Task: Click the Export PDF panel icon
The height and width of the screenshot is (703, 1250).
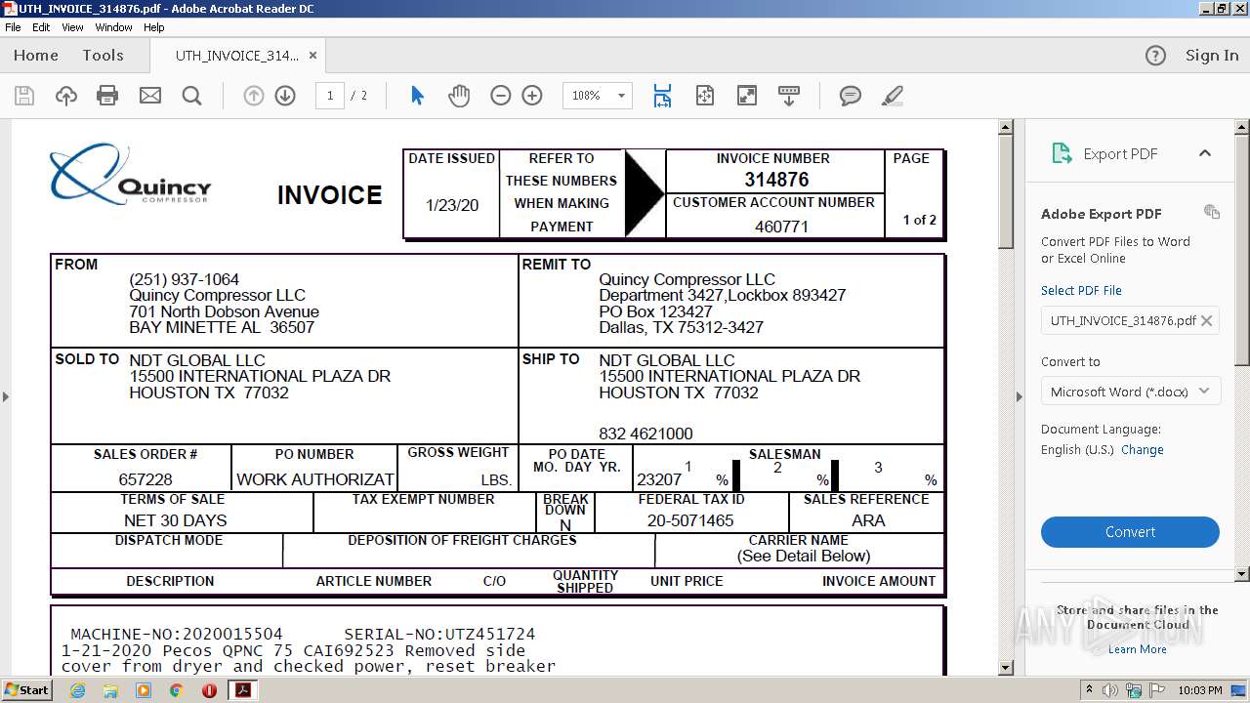Action: coord(1062,153)
